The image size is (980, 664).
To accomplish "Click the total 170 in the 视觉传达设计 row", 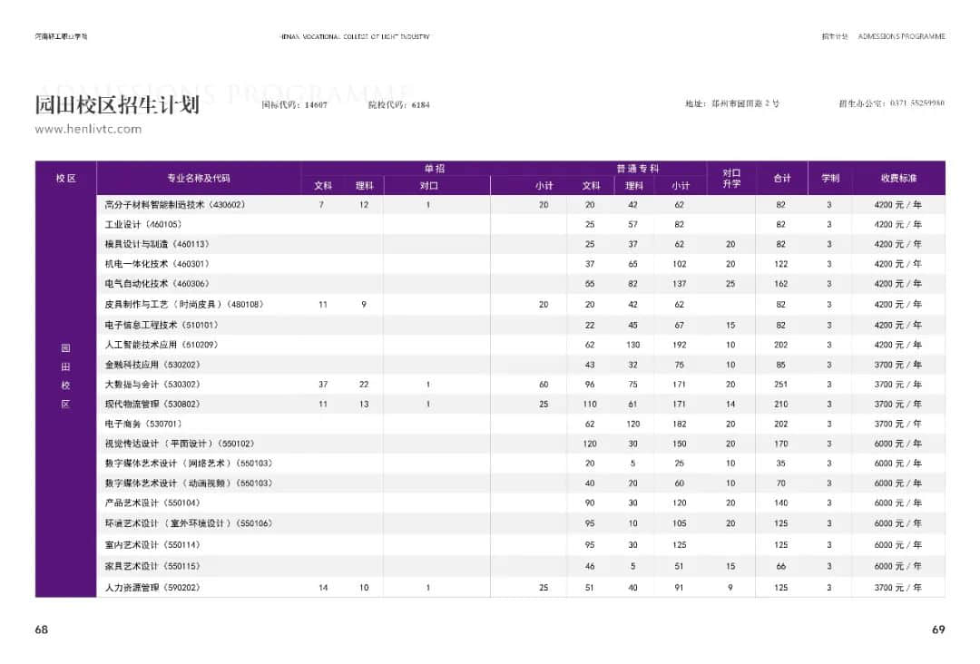I will click(x=781, y=444).
